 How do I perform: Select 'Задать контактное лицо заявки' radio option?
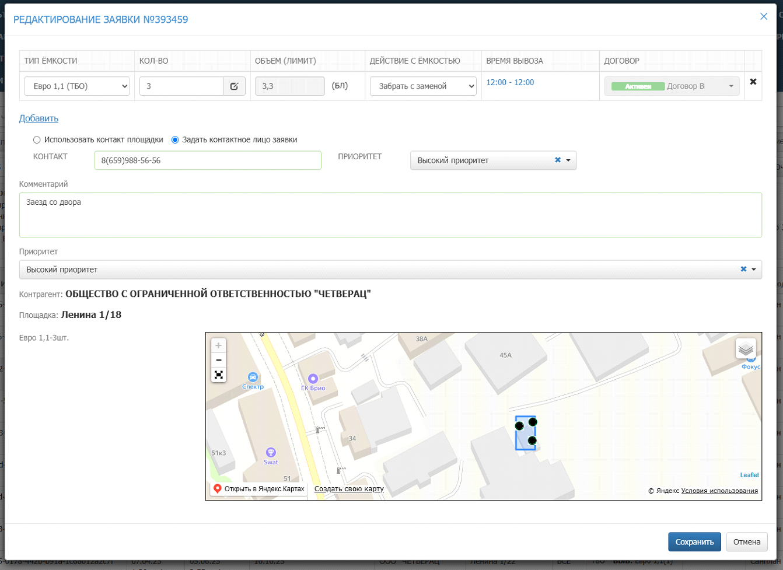(x=175, y=140)
